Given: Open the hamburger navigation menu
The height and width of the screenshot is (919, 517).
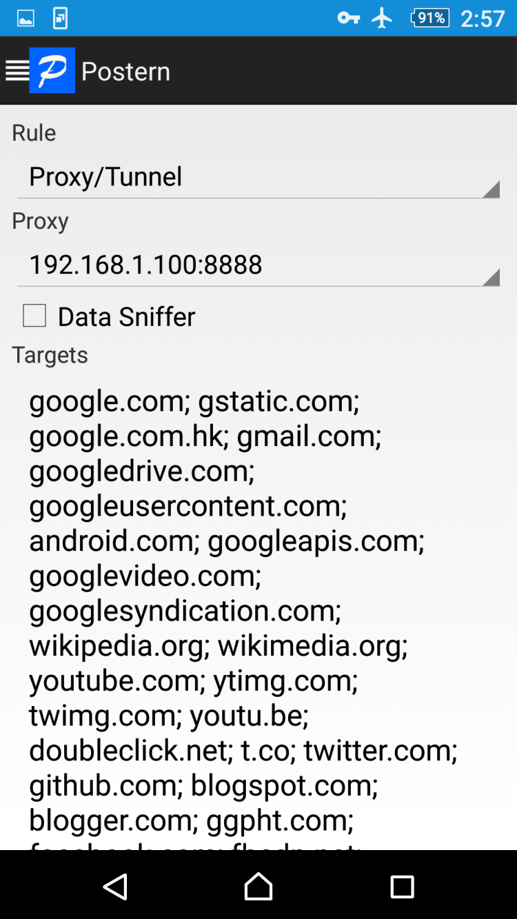Looking at the screenshot, I should [17, 70].
